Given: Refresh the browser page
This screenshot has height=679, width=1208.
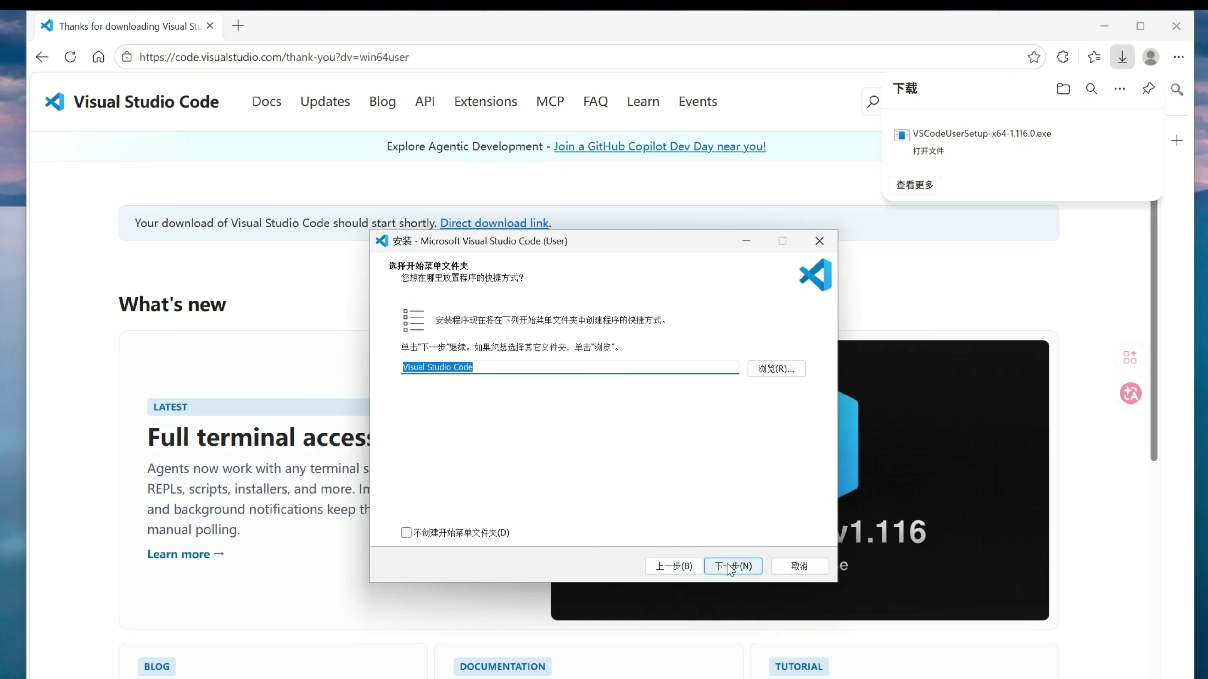Looking at the screenshot, I should (70, 57).
